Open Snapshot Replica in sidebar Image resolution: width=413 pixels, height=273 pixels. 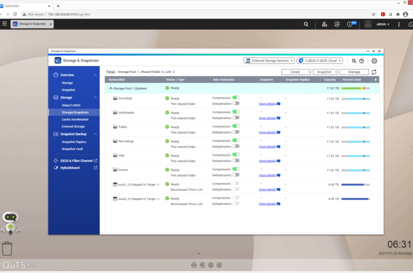tap(74, 142)
